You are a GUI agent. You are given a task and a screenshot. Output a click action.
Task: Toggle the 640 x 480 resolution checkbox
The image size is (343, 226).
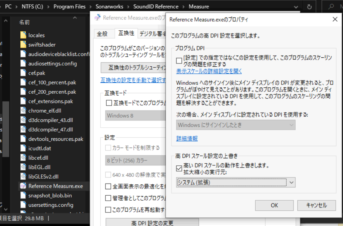point(108,175)
